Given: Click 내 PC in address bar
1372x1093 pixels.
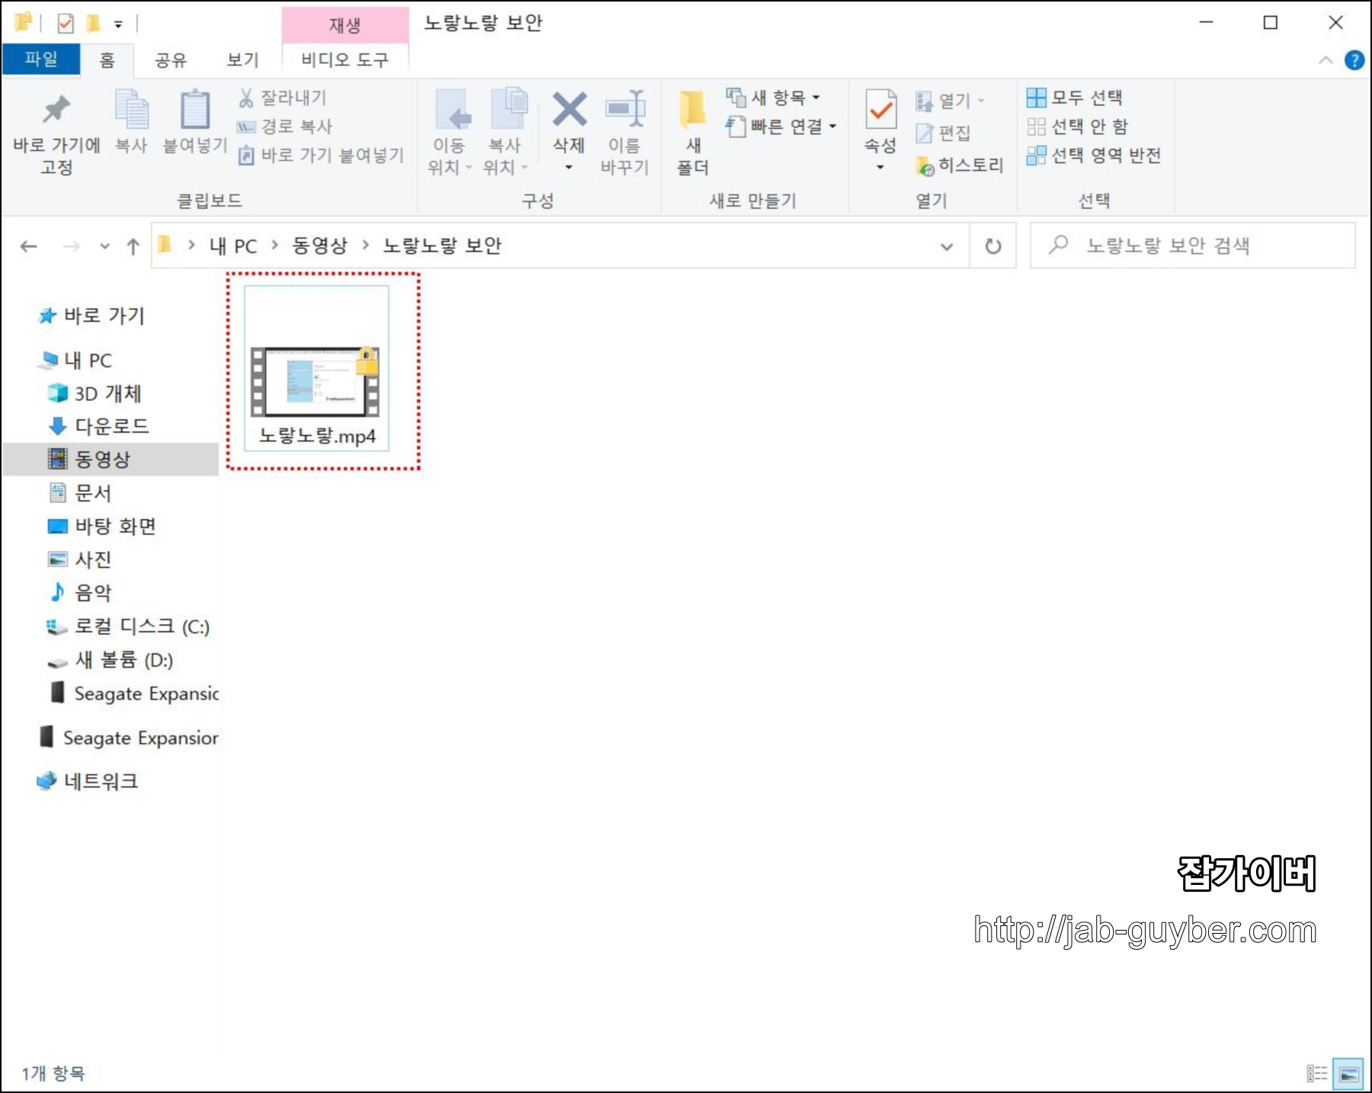Looking at the screenshot, I should 233,246.
